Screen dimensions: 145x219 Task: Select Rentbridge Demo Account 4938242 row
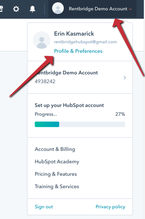80,77
